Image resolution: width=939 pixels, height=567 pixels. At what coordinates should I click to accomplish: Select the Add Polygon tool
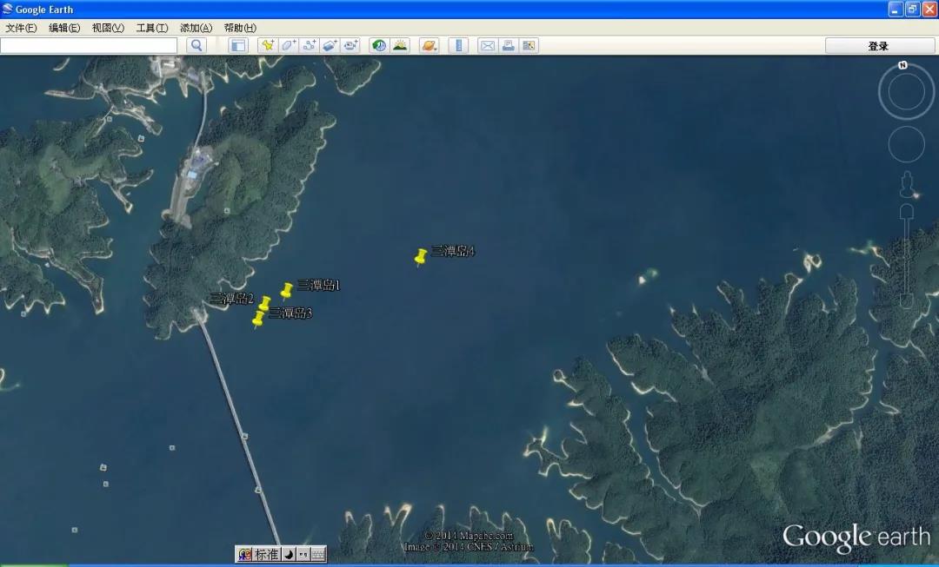[289, 45]
